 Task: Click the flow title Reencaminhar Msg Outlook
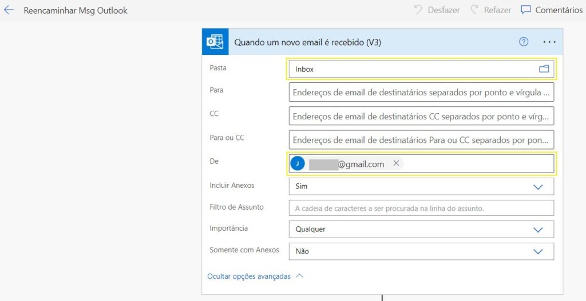76,10
